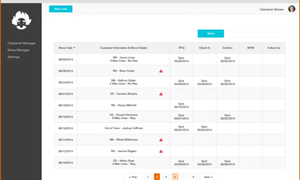This screenshot has height=180, width=300.
Task: Click the alert icon for Candice Murphy
Action: 161,94
